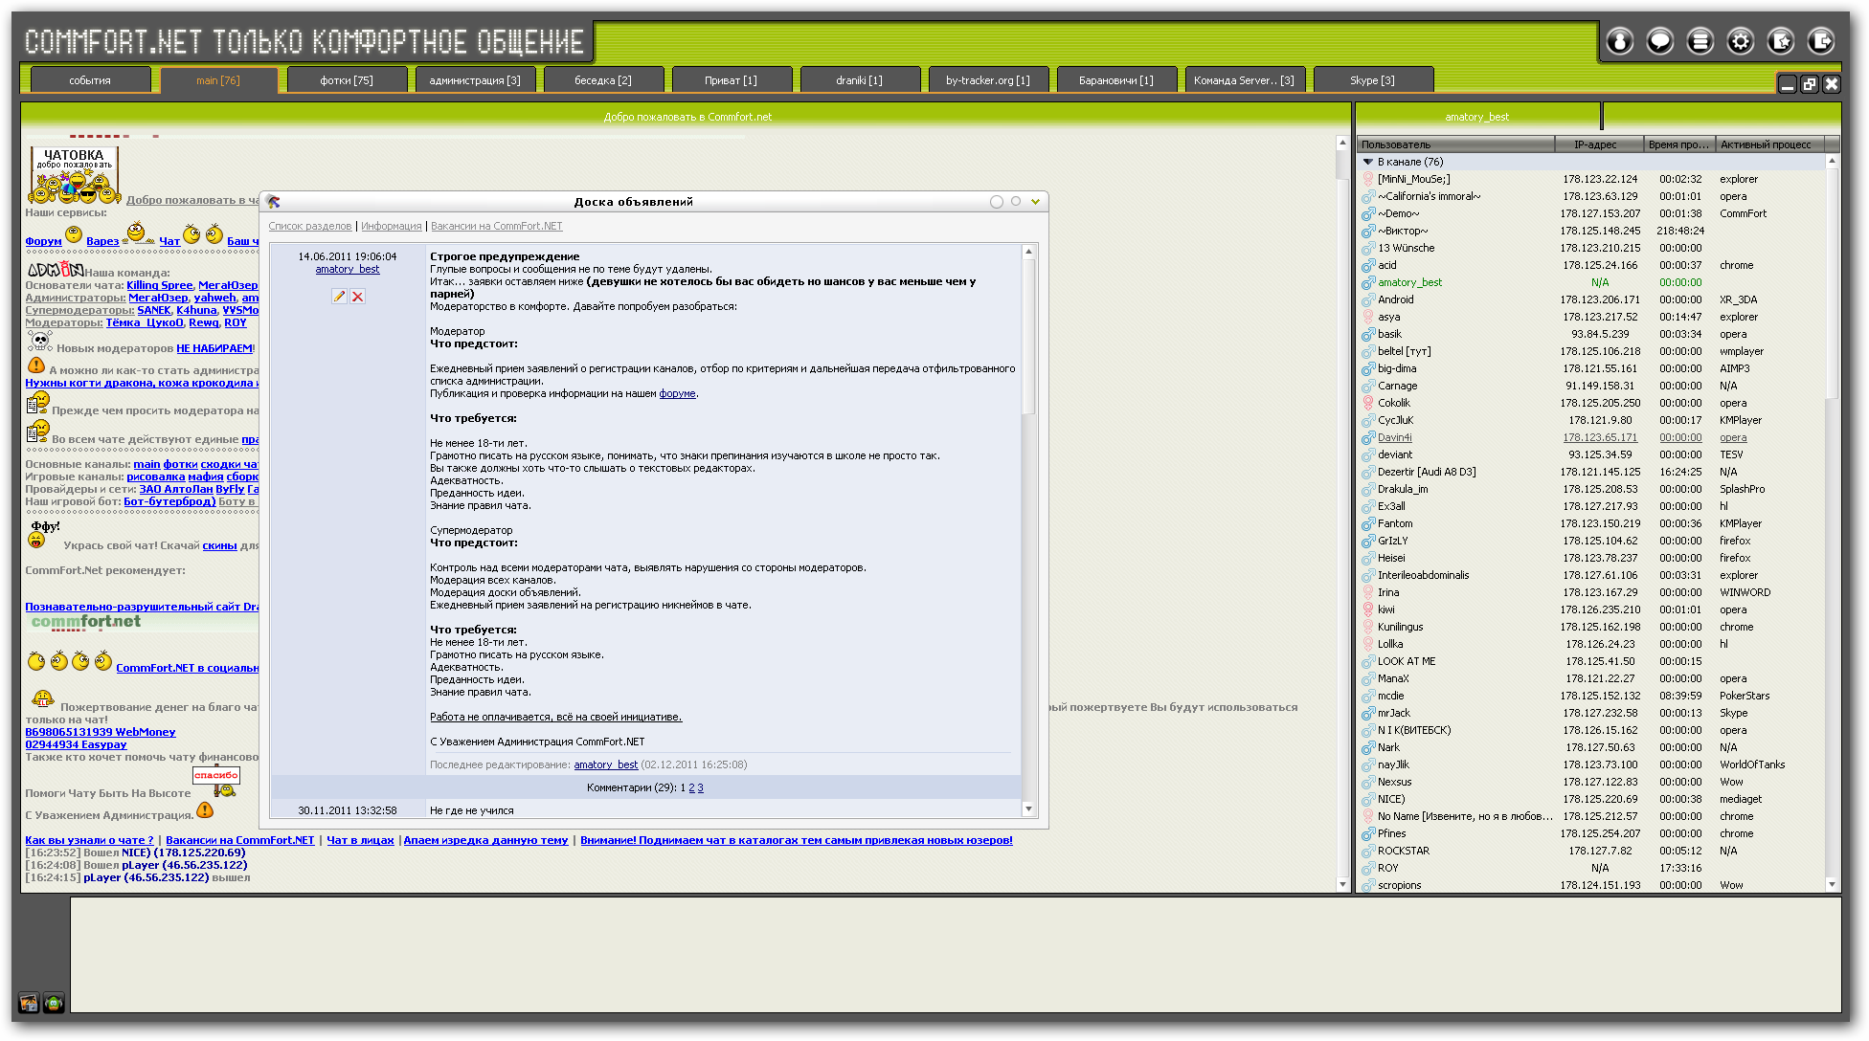
Task: Click the amatory_best header above user list
Action: [1477, 117]
